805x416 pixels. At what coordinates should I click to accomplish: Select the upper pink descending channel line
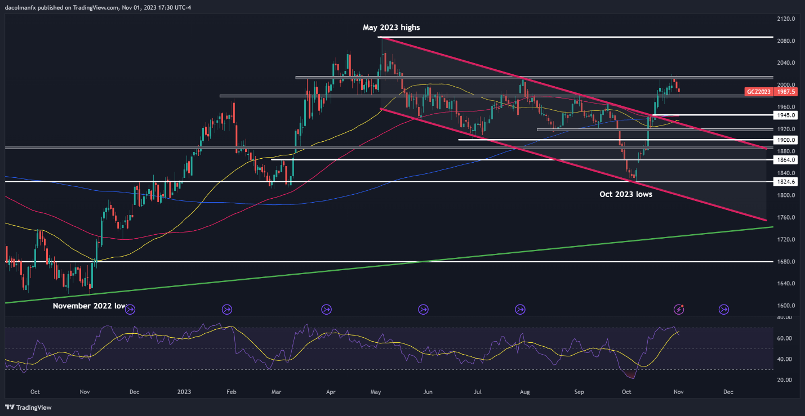click(575, 92)
